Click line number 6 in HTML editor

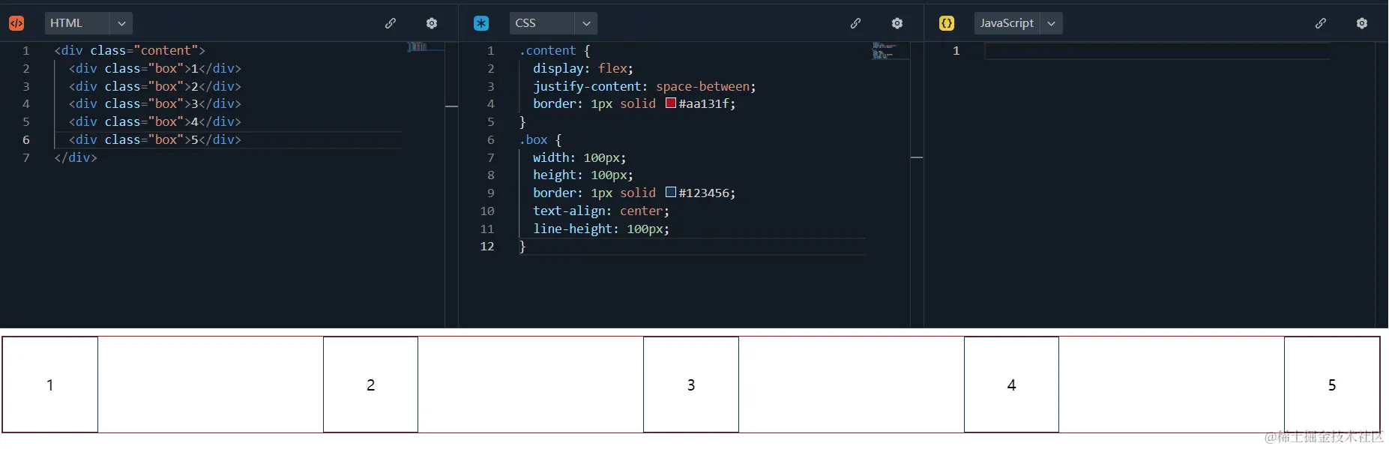click(x=26, y=139)
